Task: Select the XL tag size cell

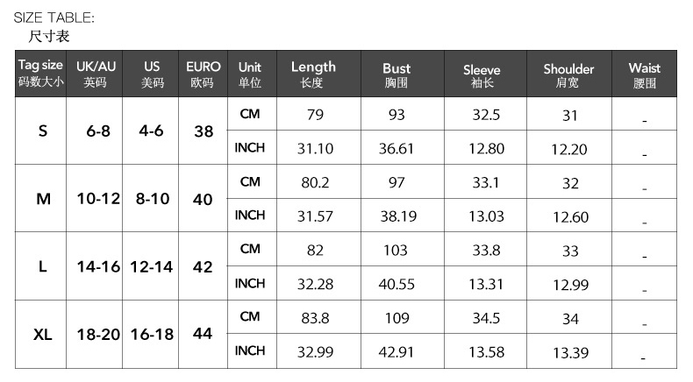Action: [x=42, y=335]
